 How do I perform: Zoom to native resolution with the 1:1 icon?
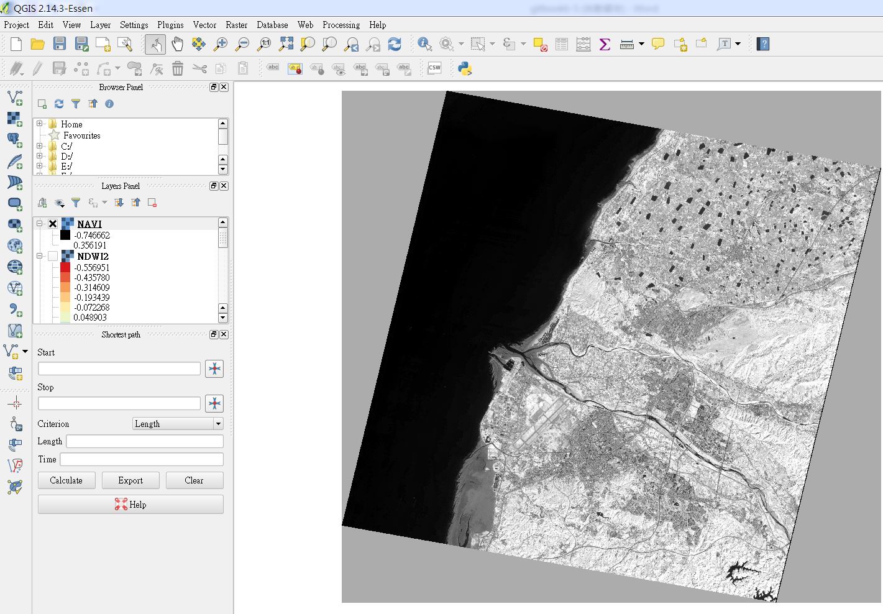[x=264, y=44]
